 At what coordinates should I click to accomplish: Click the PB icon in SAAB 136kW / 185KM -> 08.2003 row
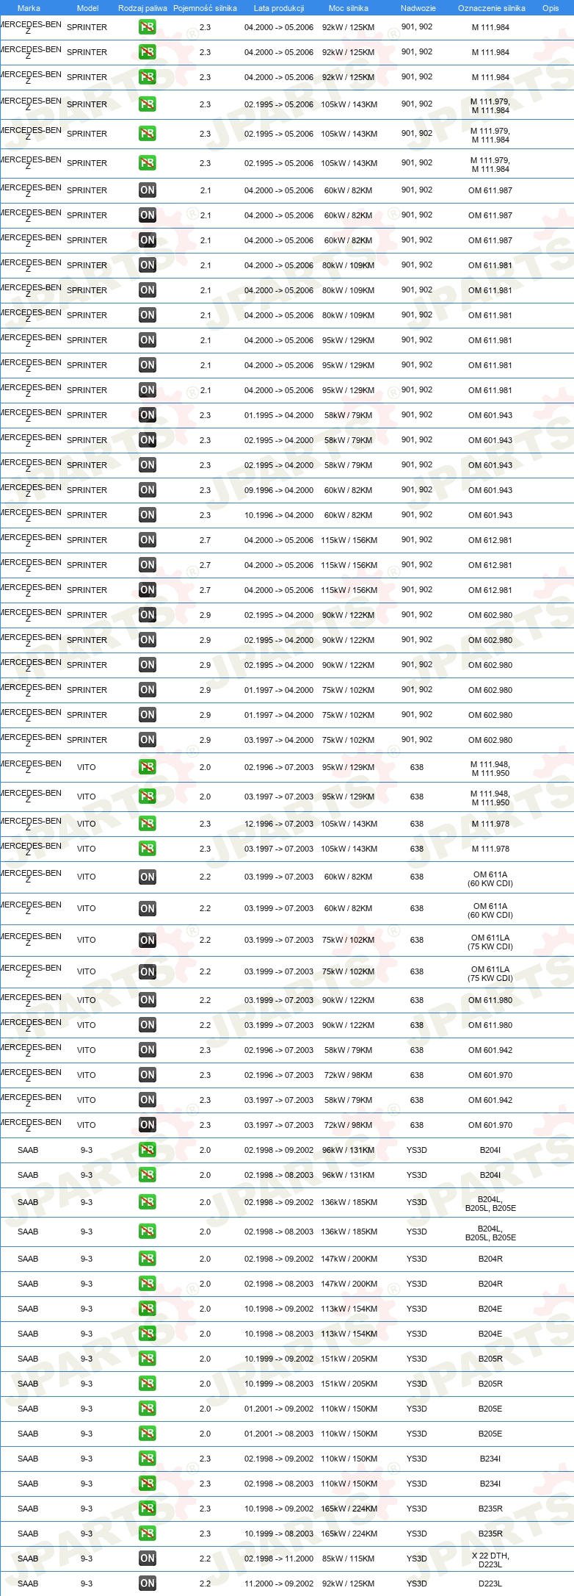pyautogui.click(x=148, y=1232)
